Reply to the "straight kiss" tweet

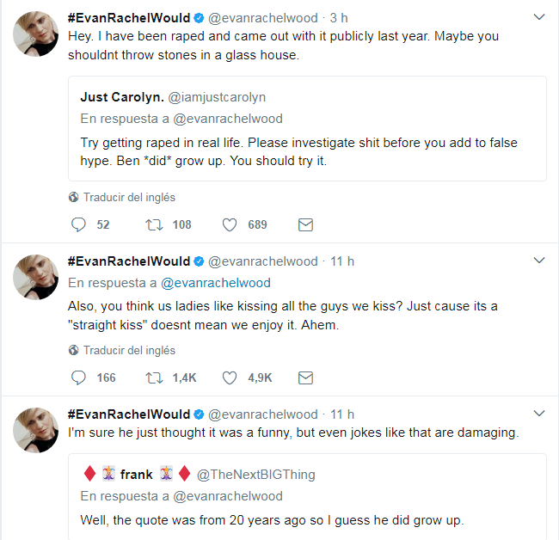pyautogui.click(x=79, y=377)
